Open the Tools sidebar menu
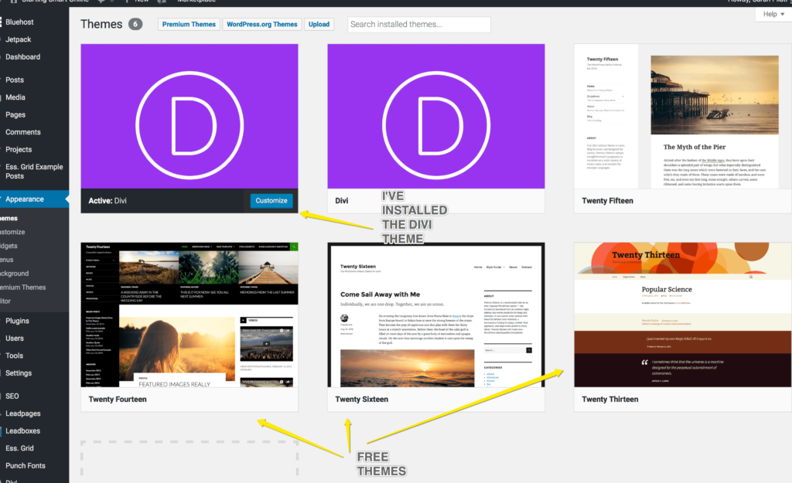Viewport: 792px width, 483px height. point(14,355)
